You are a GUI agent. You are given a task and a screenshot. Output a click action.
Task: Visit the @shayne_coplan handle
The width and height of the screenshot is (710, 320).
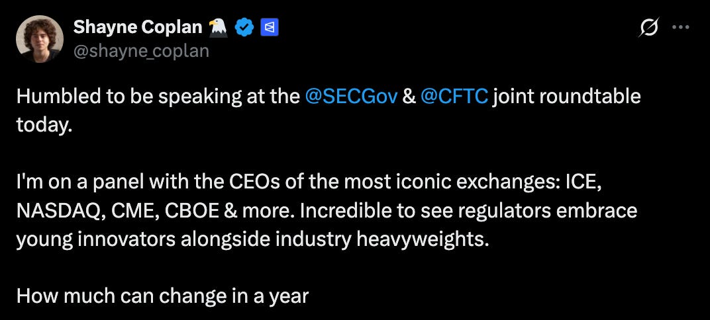click(x=141, y=52)
